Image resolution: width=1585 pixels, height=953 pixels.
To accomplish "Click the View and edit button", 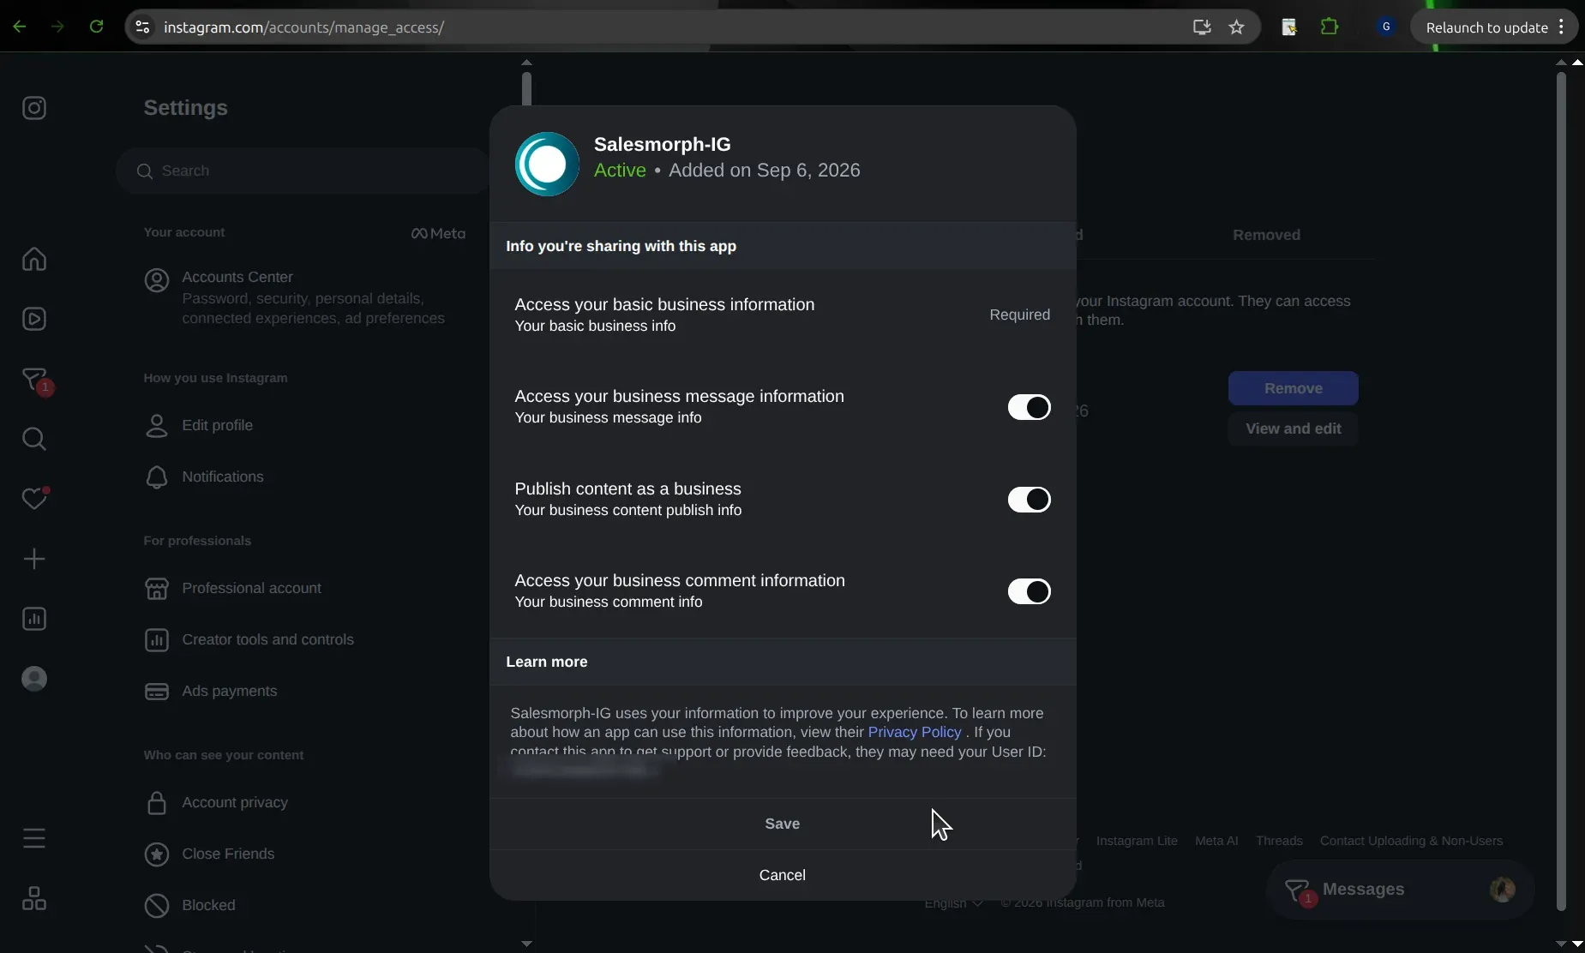I will click(x=1293, y=429).
